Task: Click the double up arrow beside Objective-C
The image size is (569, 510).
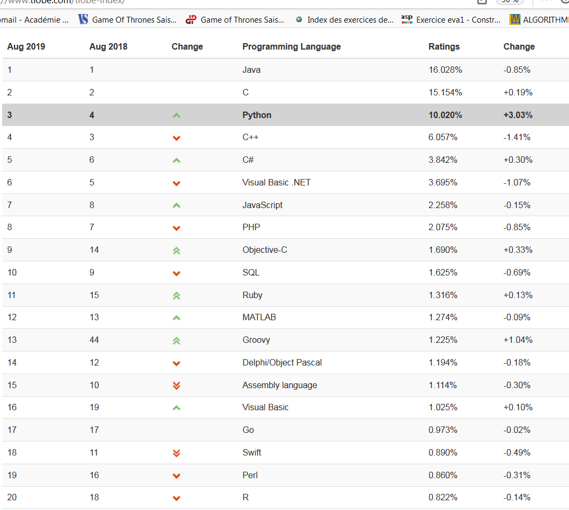Action: pyautogui.click(x=177, y=251)
